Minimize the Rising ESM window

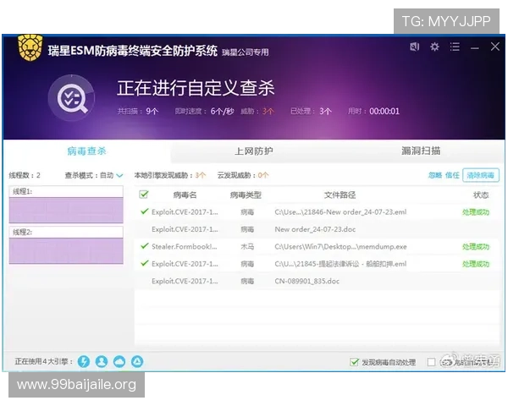coord(475,48)
